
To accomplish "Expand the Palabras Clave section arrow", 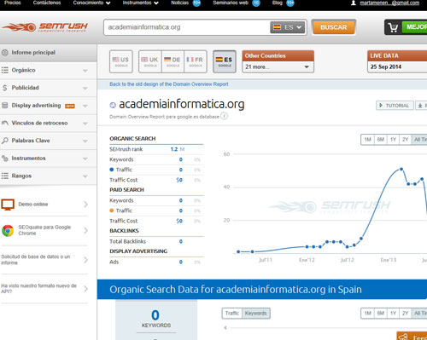I will pyautogui.click(x=85, y=141).
